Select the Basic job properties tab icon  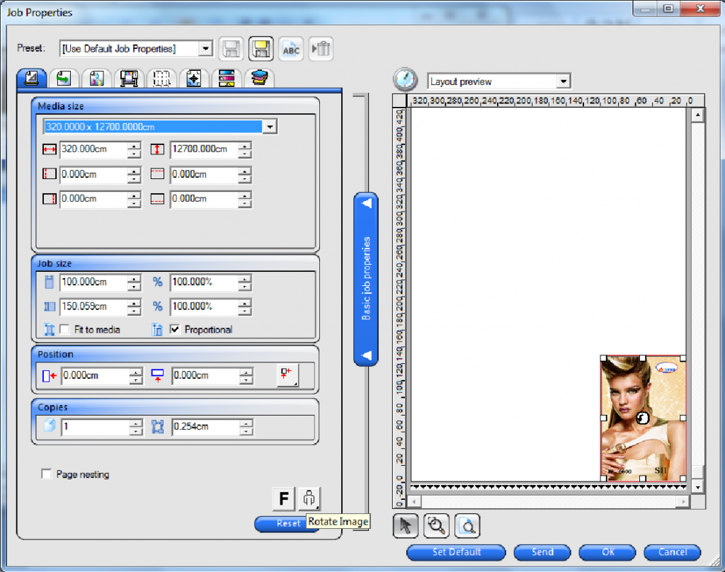pos(31,79)
